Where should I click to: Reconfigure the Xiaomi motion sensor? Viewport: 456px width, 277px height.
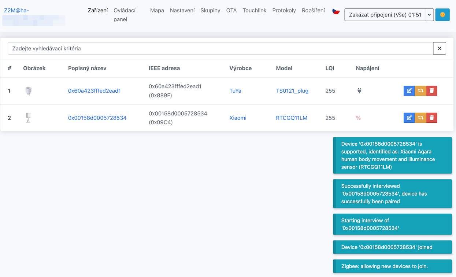tap(420, 118)
